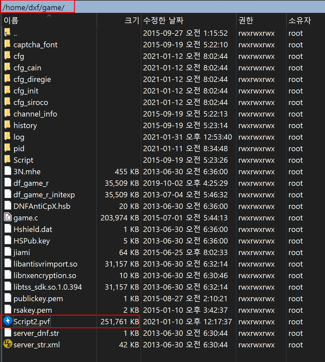
Task: Click df_game_r's date 2019-10-02
Action: (x=185, y=183)
